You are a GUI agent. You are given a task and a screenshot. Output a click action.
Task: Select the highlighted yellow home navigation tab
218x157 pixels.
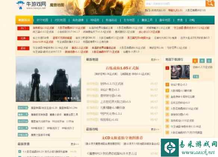[24, 20]
